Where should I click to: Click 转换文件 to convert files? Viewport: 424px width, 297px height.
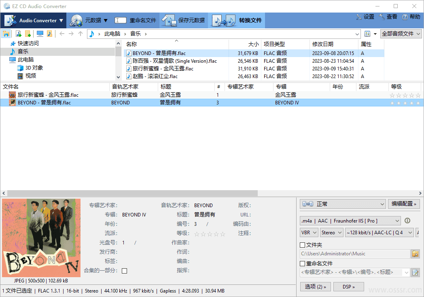click(237, 20)
